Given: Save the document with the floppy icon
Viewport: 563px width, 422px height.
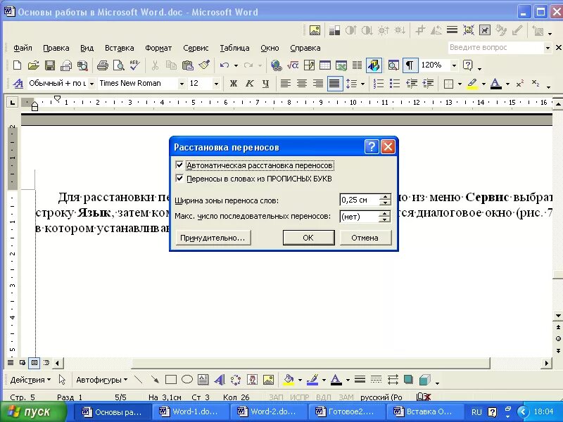Looking at the screenshot, I should coord(49,65).
